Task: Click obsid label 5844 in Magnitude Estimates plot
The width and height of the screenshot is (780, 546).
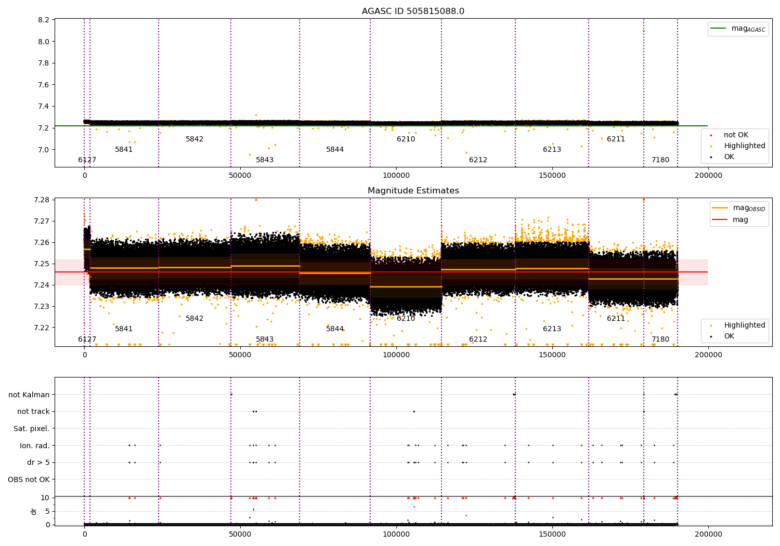Action: click(x=335, y=329)
